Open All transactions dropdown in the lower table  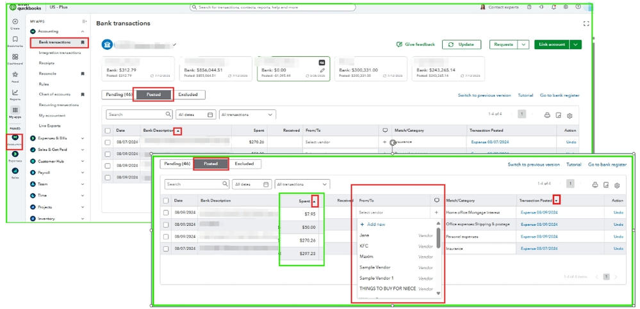point(302,184)
